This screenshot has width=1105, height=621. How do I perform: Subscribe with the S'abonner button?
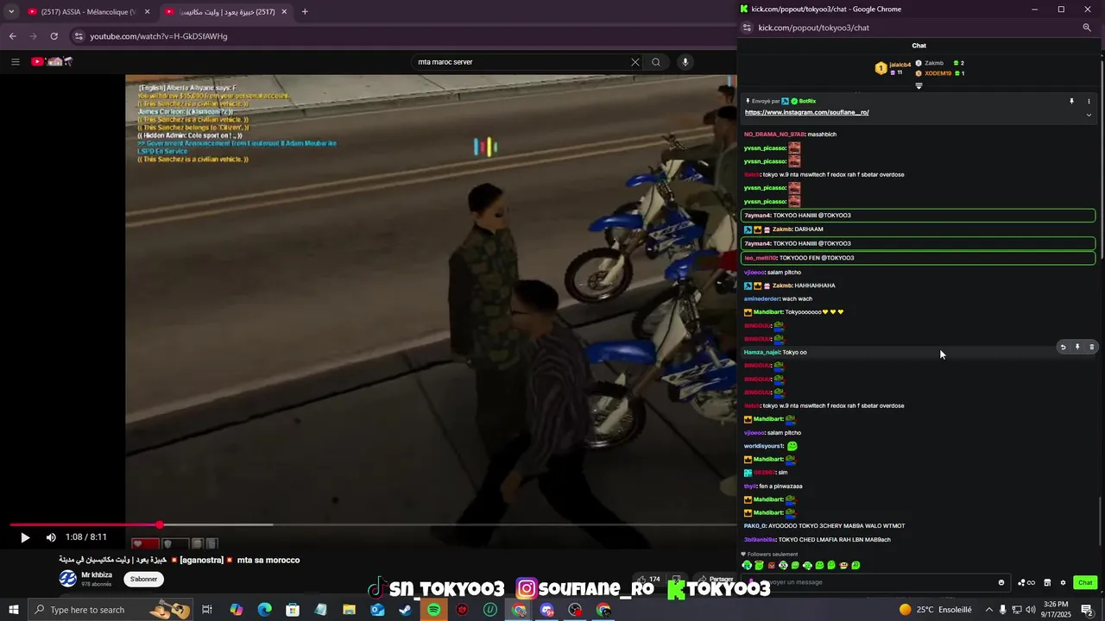point(144,579)
